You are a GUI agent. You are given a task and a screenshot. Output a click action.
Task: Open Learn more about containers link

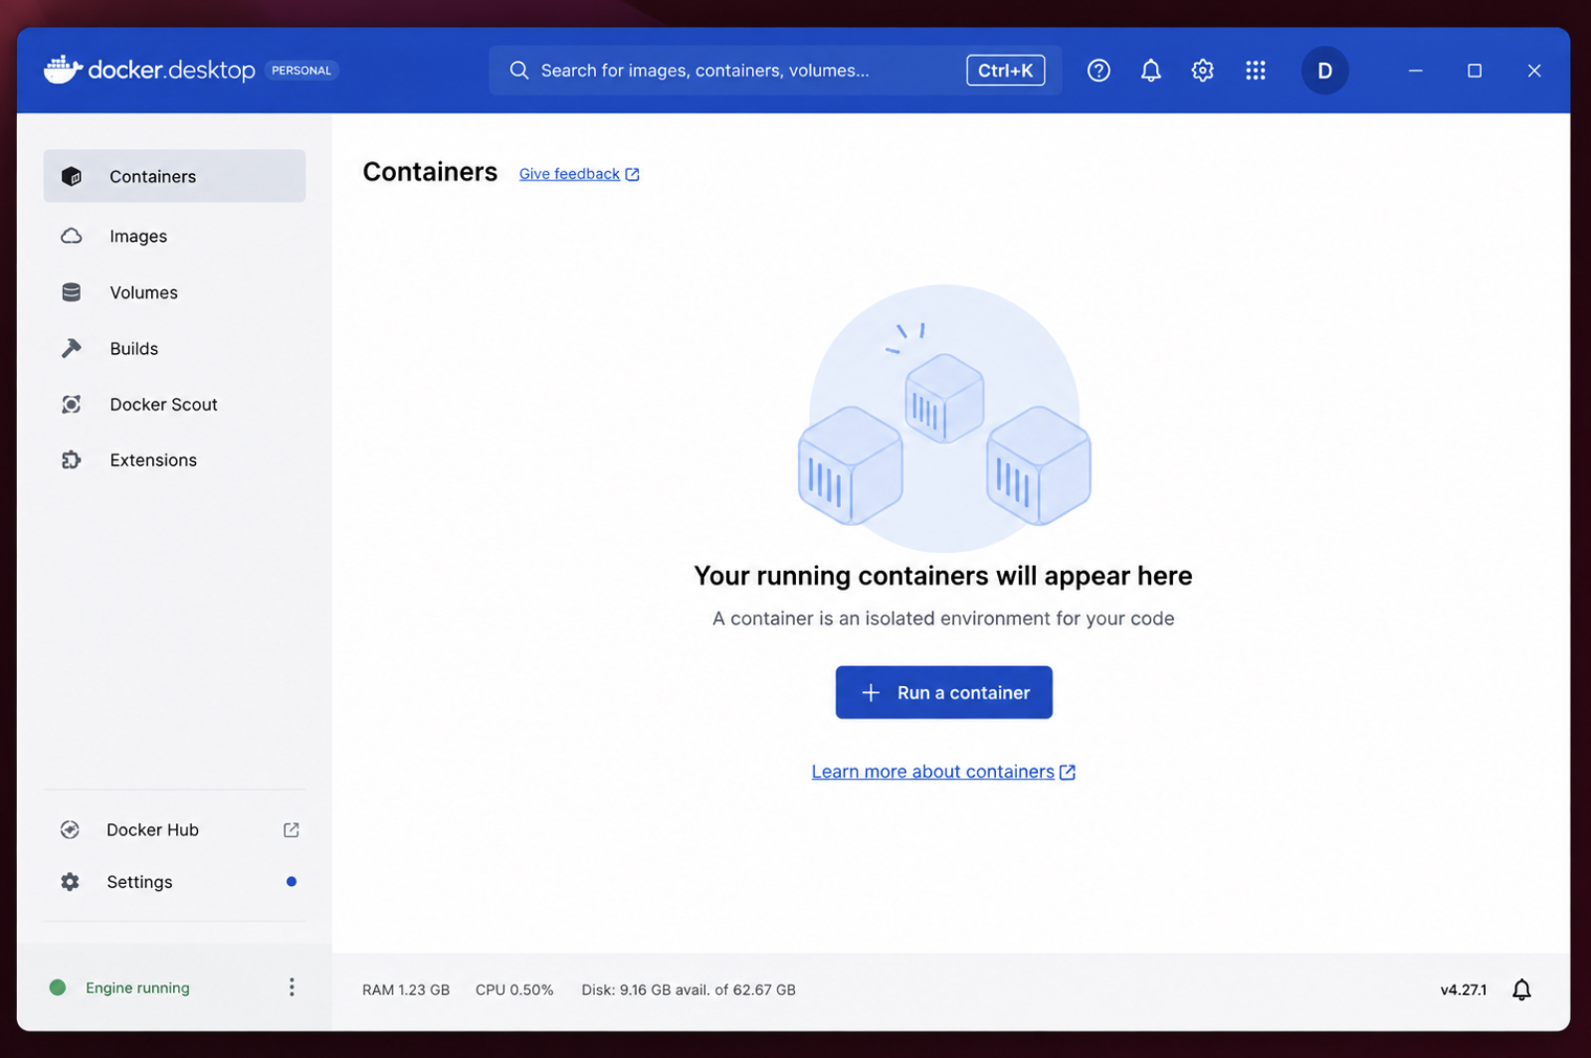point(932,772)
